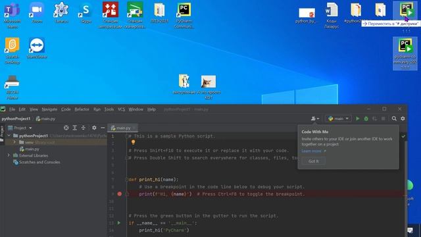Image resolution: width=421 pixels, height=237 pixels.
Task: Open Search Everywhere magnifier icon
Action: click(x=394, y=118)
